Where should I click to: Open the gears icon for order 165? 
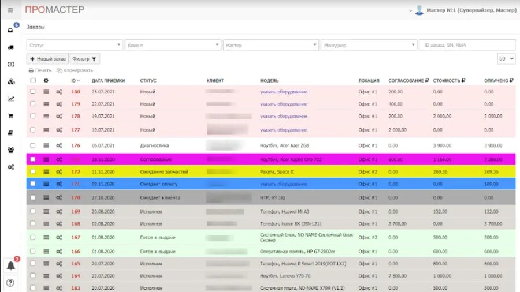[x=59, y=264]
